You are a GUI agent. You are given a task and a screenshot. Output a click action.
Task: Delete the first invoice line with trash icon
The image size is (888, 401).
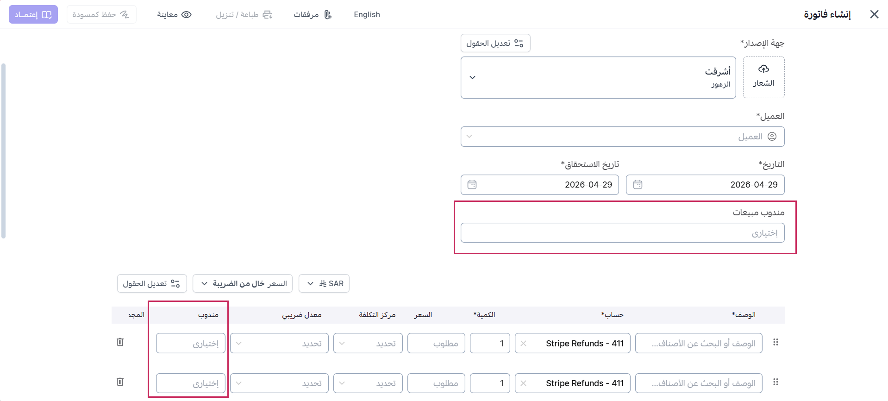tap(120, 342)
